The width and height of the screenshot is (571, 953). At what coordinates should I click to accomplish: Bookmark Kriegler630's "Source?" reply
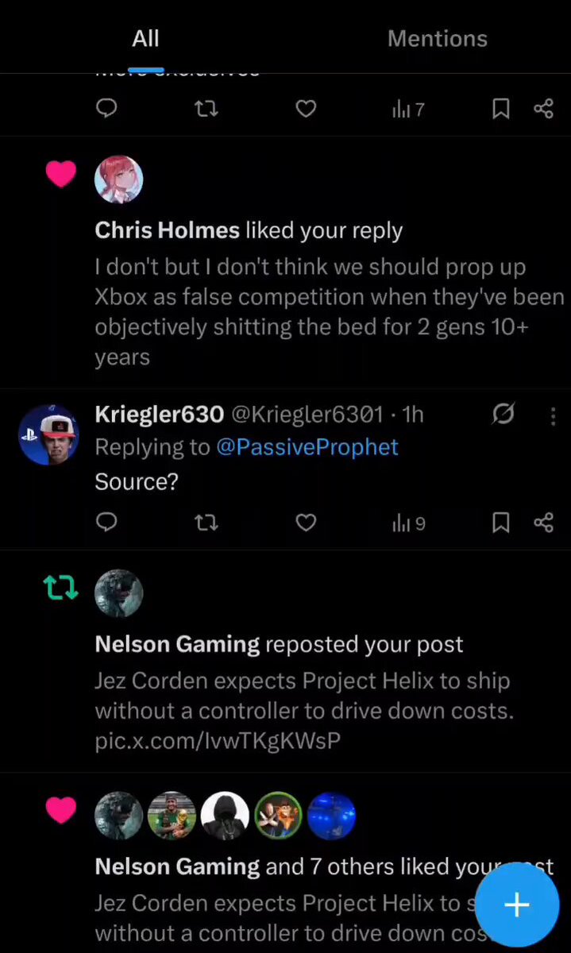(x=501, y=522)
